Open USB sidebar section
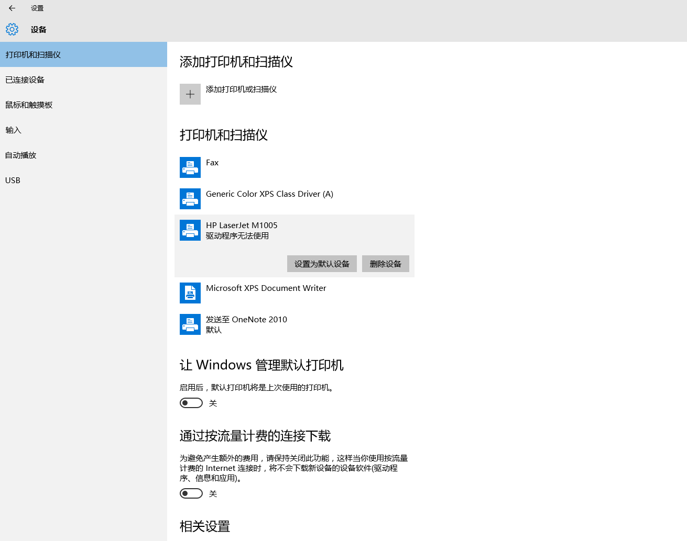The height and width of the screenshot is (541, 687). click(84, 180)
